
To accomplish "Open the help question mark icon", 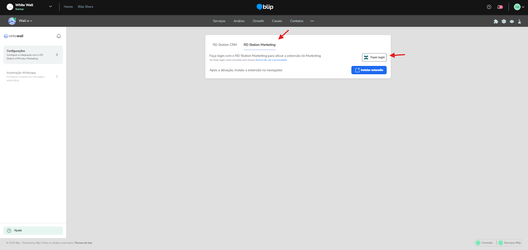I will point(489,7).
